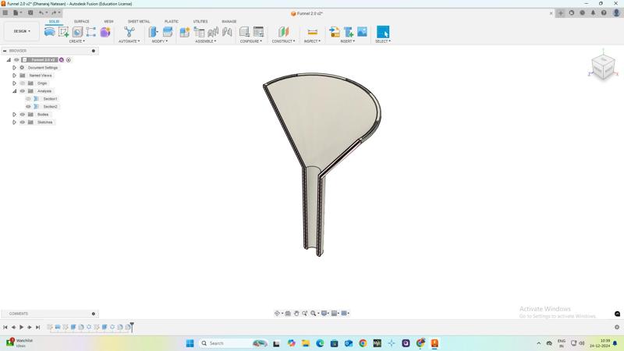Toggle visibility of Section2
This screenshot has width=624, height=351.
[28, 107]
